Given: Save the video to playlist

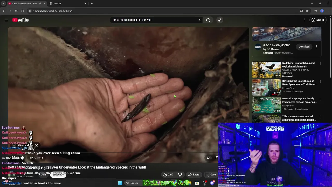Looking at the screenshot, I should pyautogui.click(x=210, y=175).
